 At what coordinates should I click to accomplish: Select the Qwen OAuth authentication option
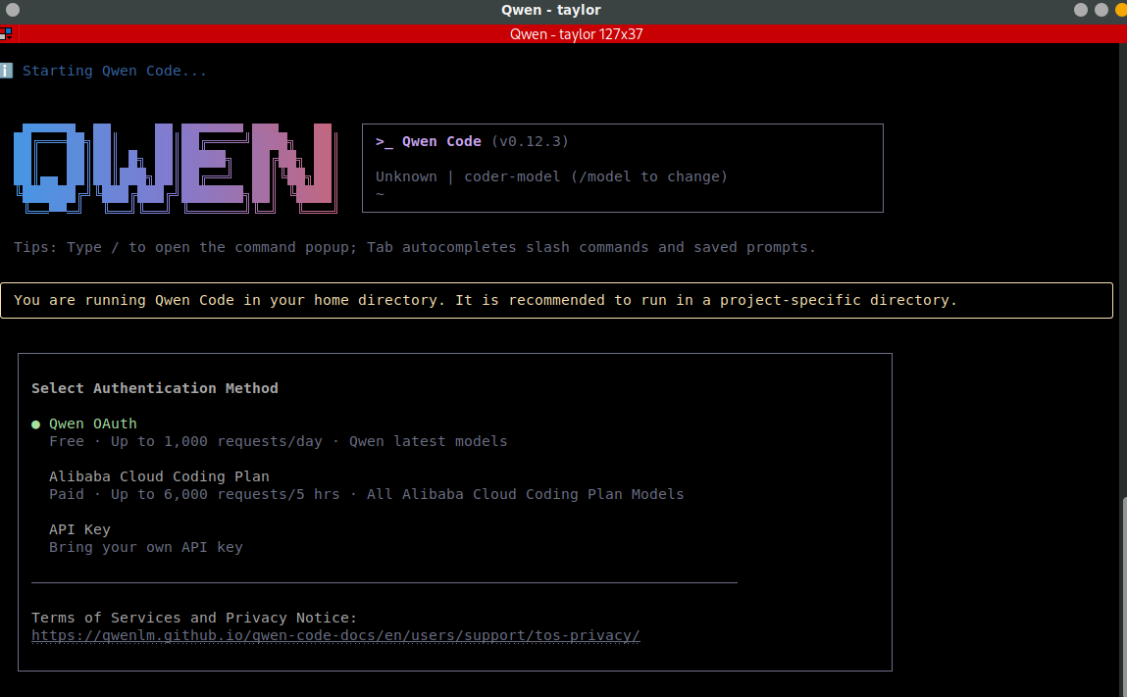(93, 423)
